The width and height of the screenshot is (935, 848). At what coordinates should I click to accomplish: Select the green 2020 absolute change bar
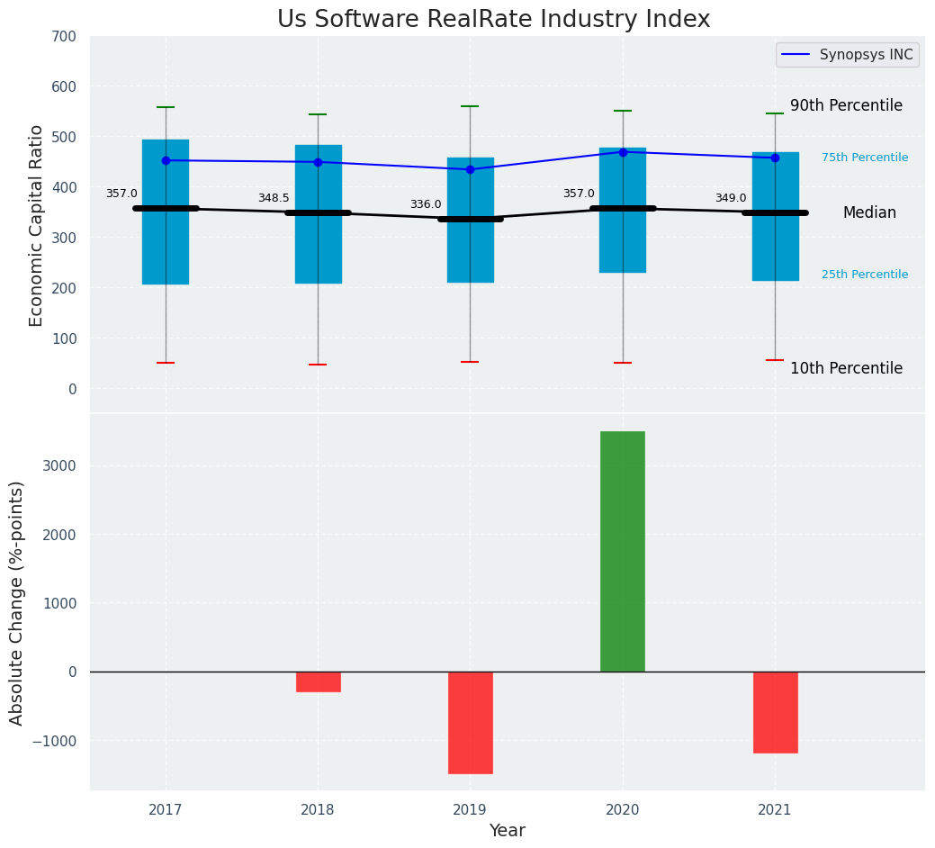point(623,551)
